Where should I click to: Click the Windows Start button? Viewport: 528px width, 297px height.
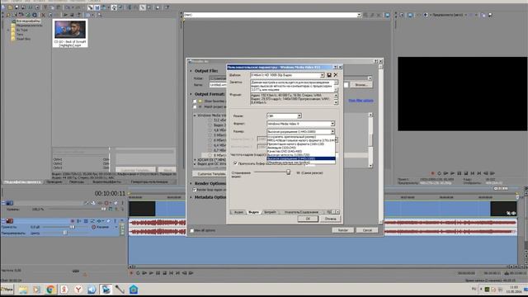coord(7,290)
